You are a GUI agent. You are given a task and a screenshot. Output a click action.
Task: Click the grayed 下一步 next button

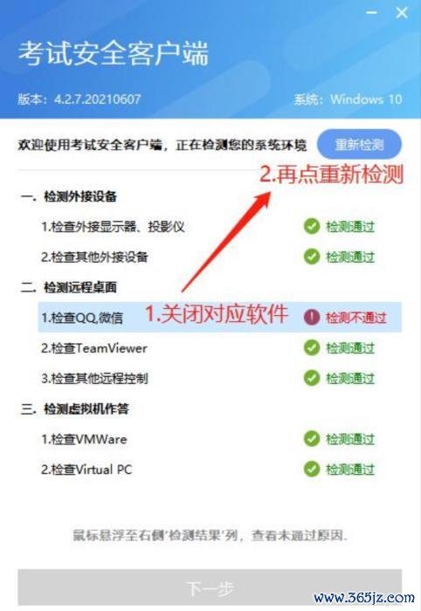[210, 587]
